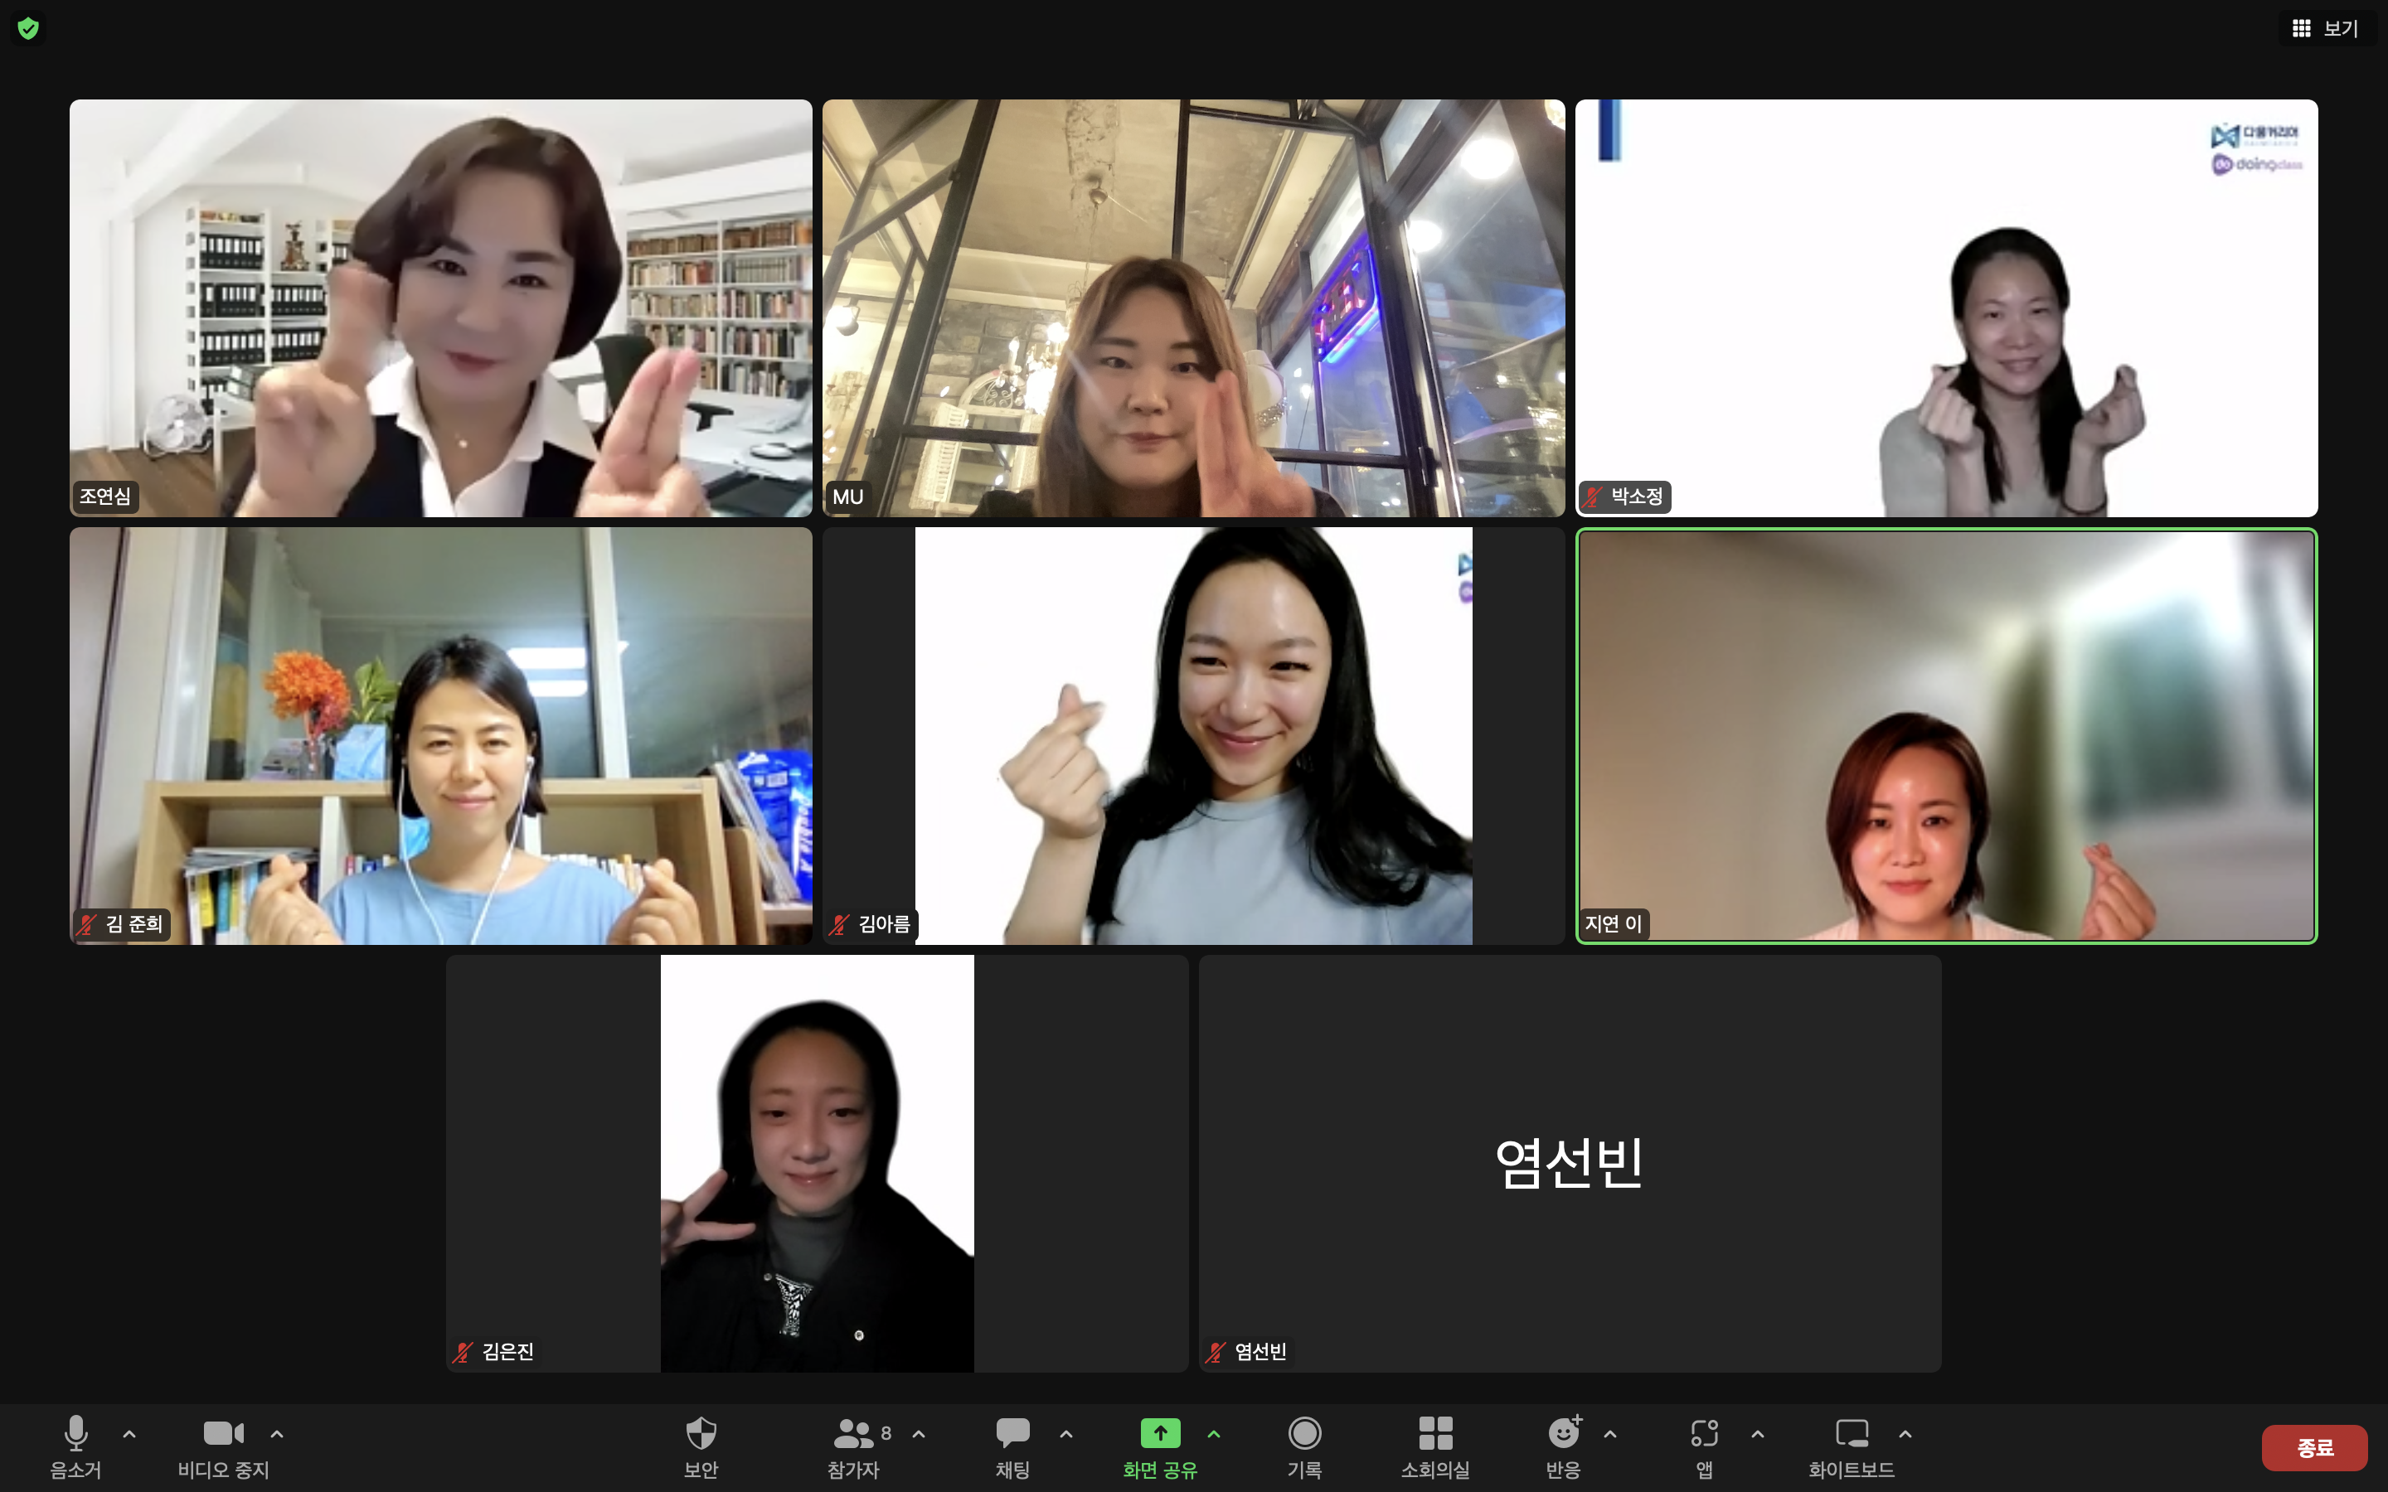Open Reactions (반응) smiley icon
Image resolution: width=2388 pixels, height=1492 pixels.
[x=1563, y=1433]
